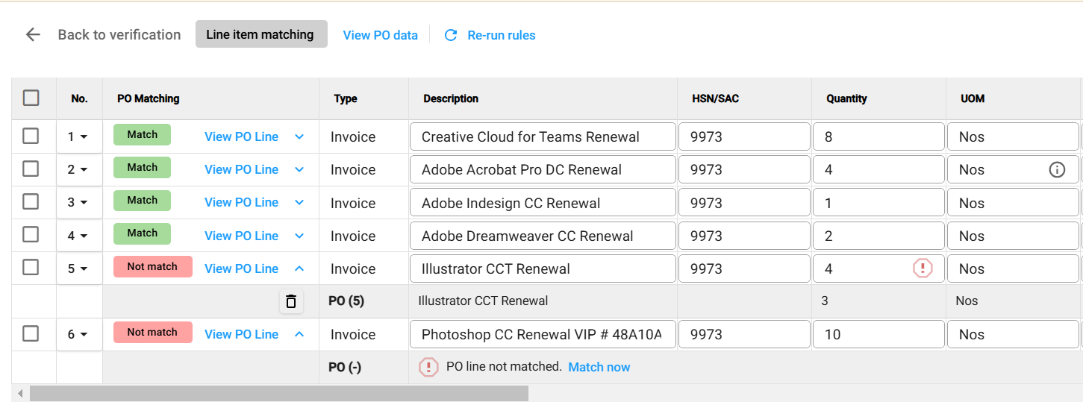Viewport: 1083px width, 402px height.
Task: Click the PO quantity value 3
Action: [824, 301]
